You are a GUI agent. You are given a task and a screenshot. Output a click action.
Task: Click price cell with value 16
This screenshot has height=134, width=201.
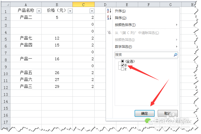(x=57, y=59)
